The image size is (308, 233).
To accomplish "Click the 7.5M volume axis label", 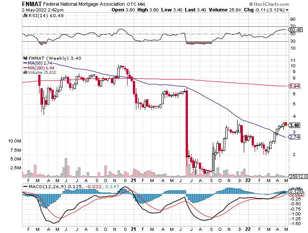I will [x=15, y=150].
